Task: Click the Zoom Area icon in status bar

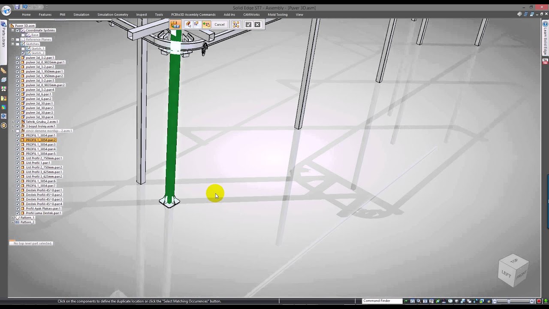Action: (x=413, y=301)
